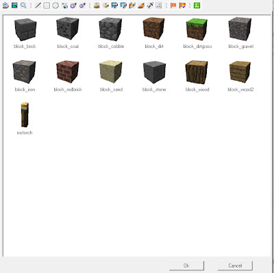Pick the brown block_dirt cube
This screenshot has width=274, height=273.
coord(153,28)
